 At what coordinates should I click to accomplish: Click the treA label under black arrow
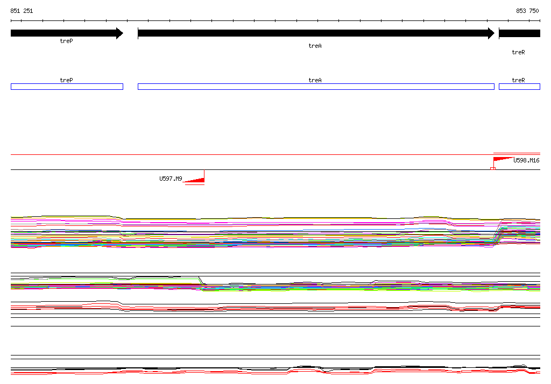[315, 46]
